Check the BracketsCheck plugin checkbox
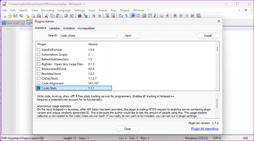 38,74
